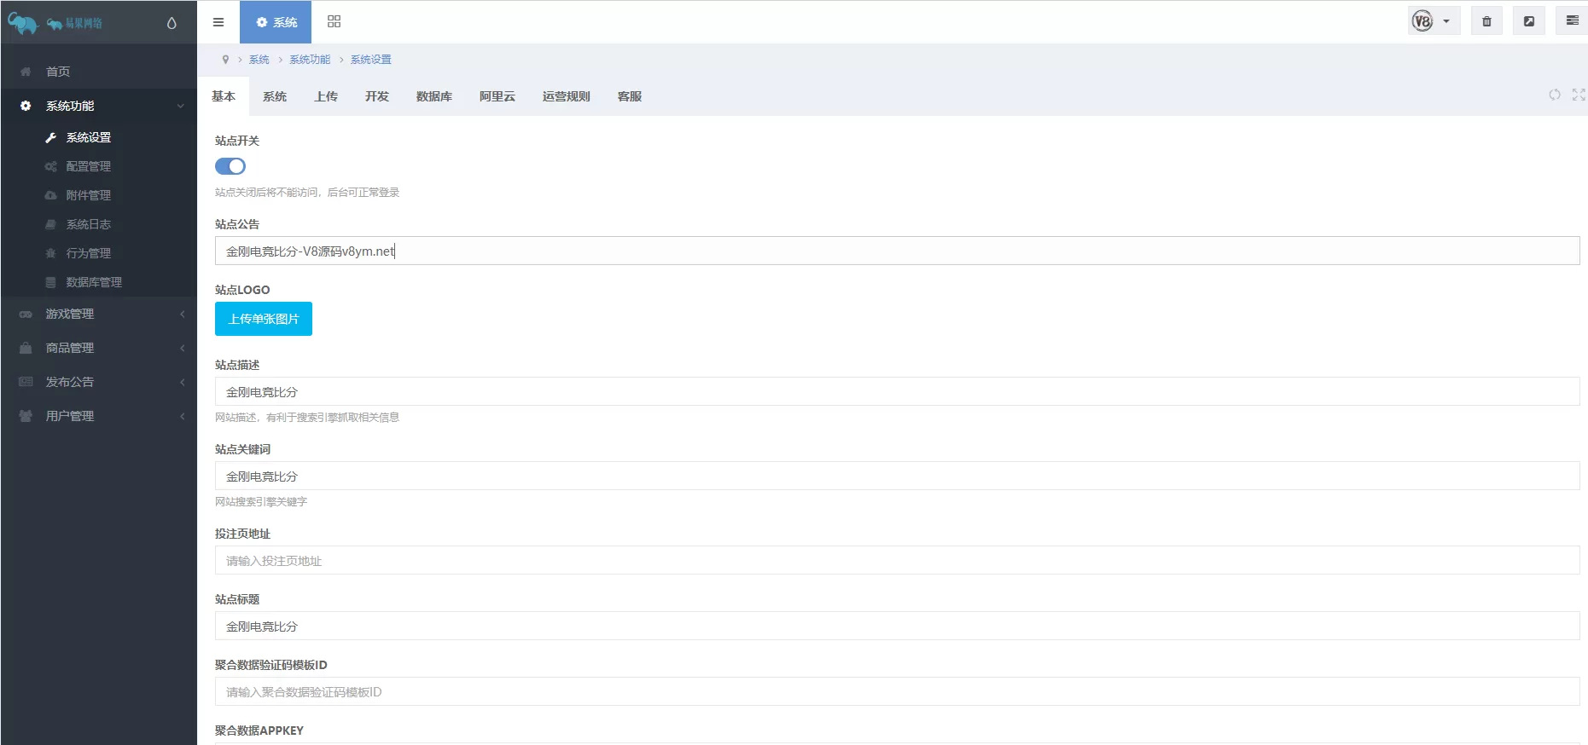
Task: Click the elephant logo in the sidebar header
Action: pos(23,23)
